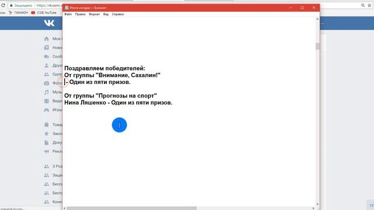The height and width of the screenshot is (210, 374).
Task: Click the home icon in VK sidebar
Action: (x=47, y=39)
